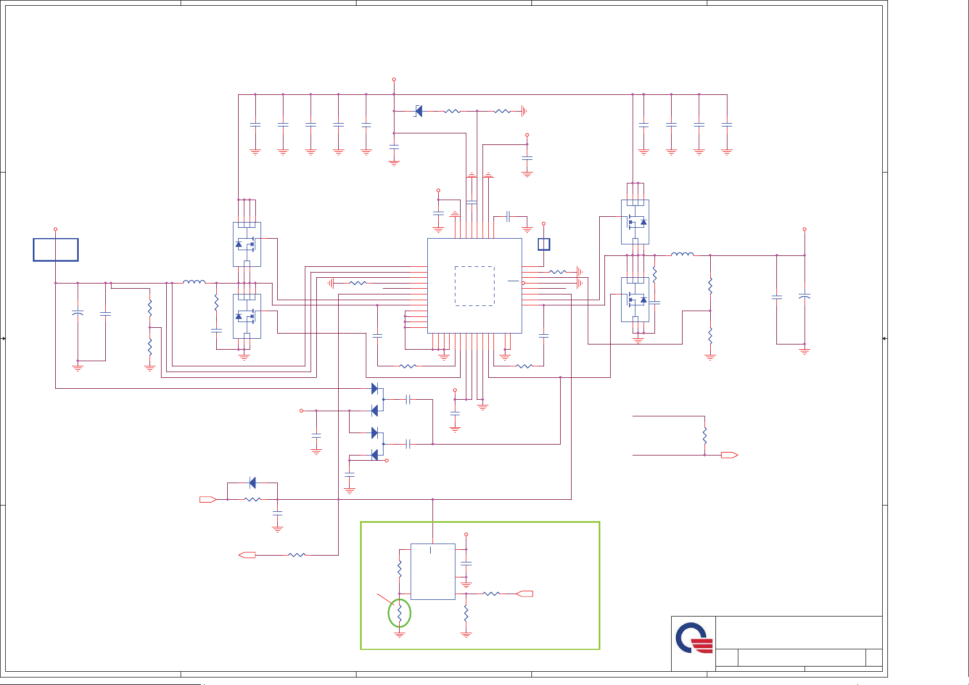Click the left-pointing off-page connector below the input connector
This screenshot has height=685, width=969.
click(247, 555)
